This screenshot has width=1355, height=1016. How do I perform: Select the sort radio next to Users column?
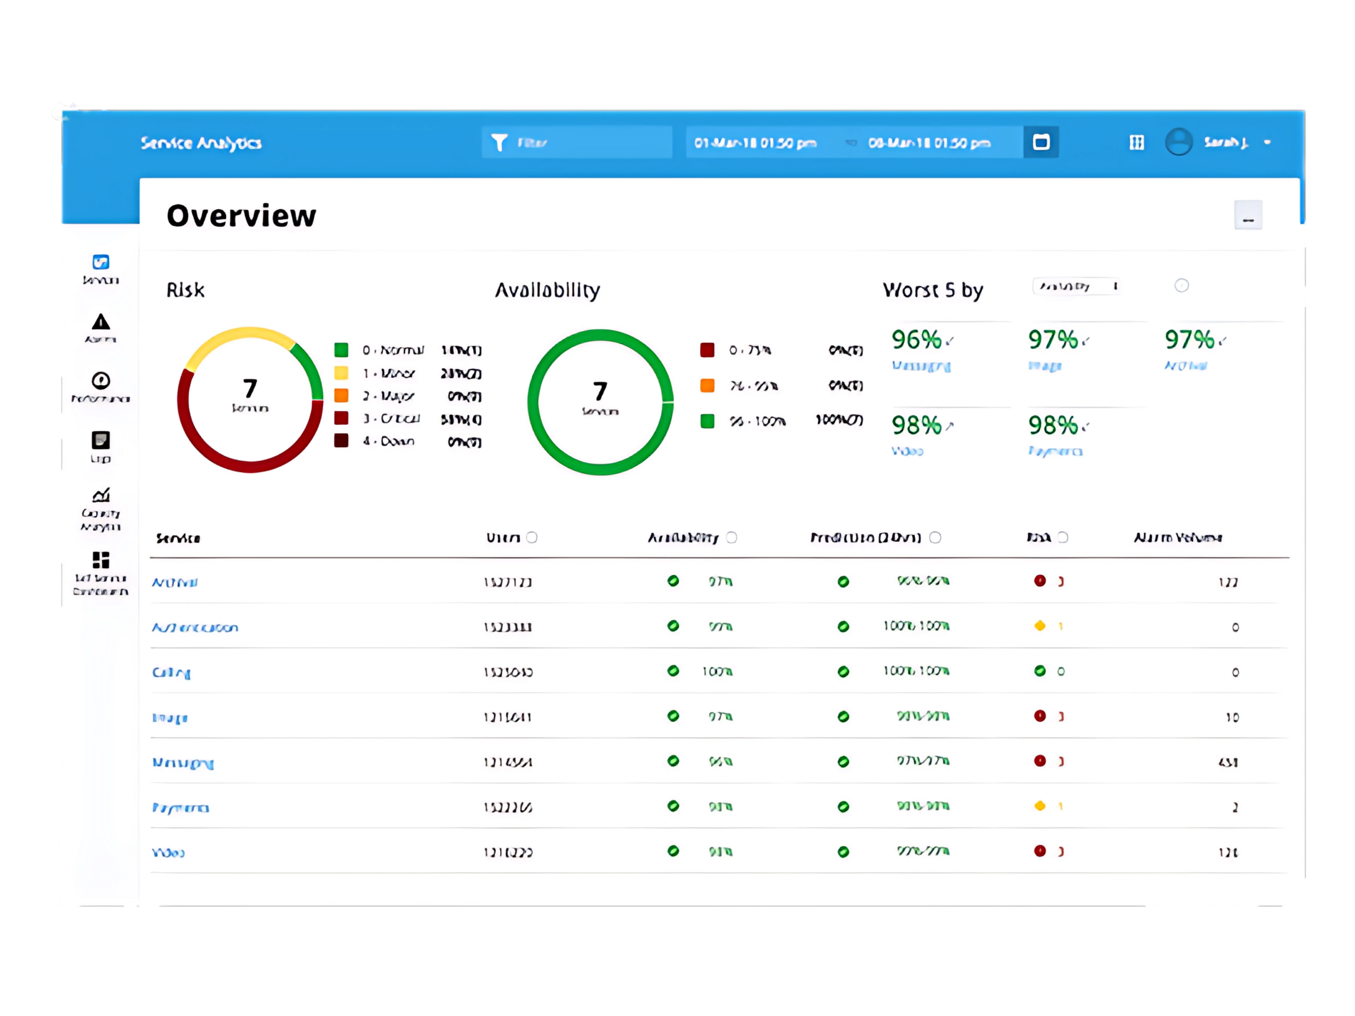[x=532, y=537]
